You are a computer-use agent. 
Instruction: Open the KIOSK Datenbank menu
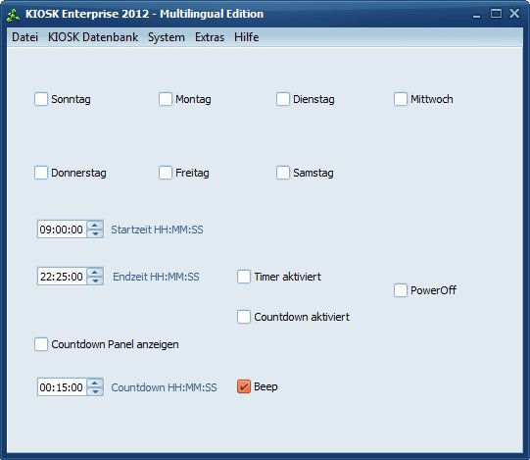pos(93,37)
